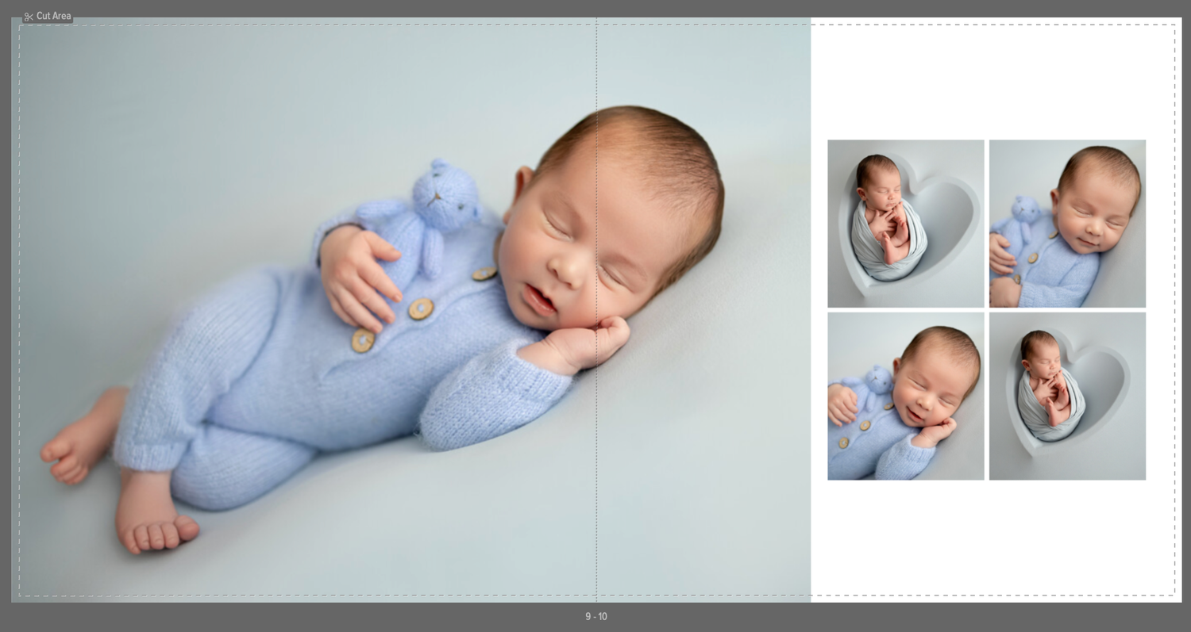Click the page number label 9 - 10
The image size is (1191, 632).
point(596,617)
